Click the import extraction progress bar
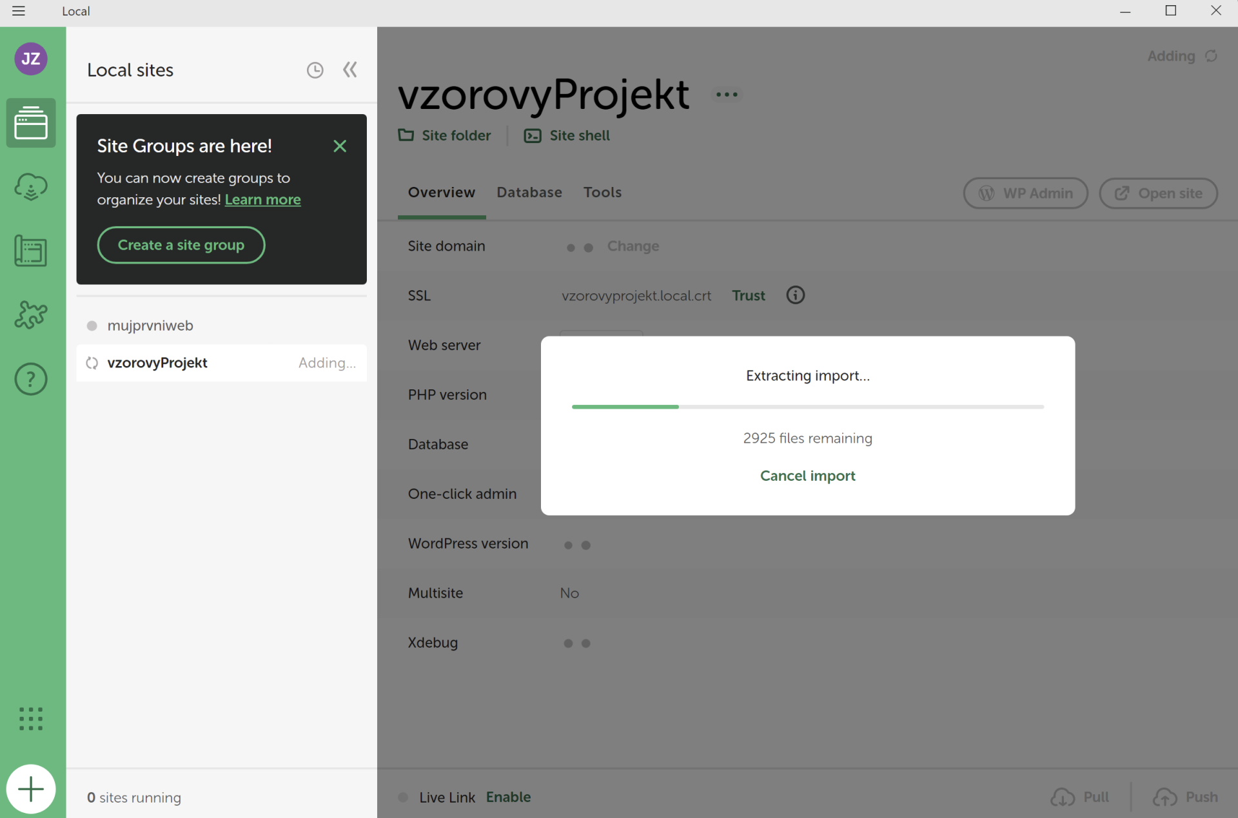Screen dimensions: 1238x818 click(807, 407)
